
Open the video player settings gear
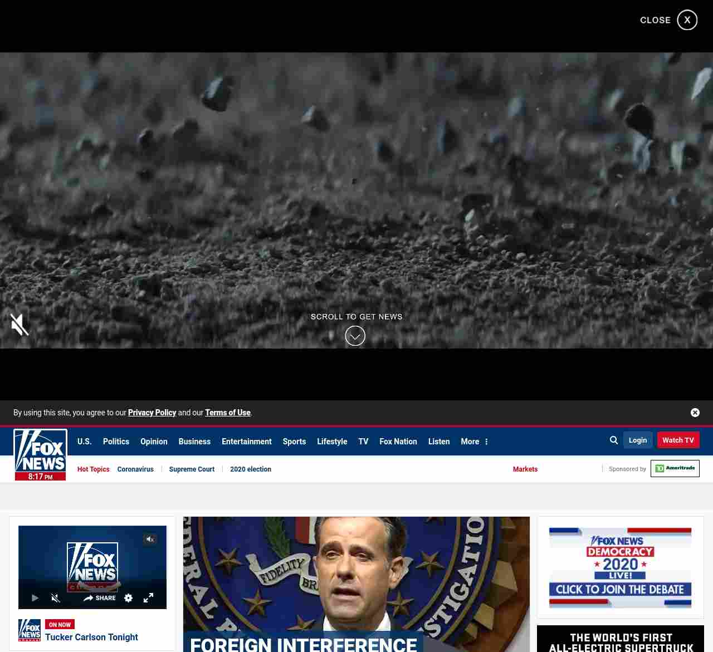(x=129, y=598)
